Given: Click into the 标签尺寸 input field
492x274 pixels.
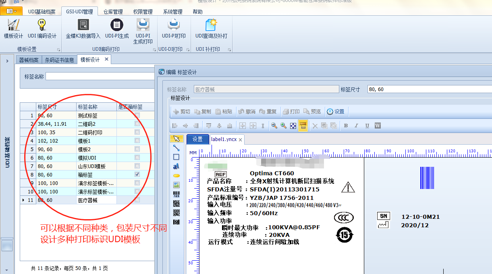Looking at the screenshot, I should (429, 89).
